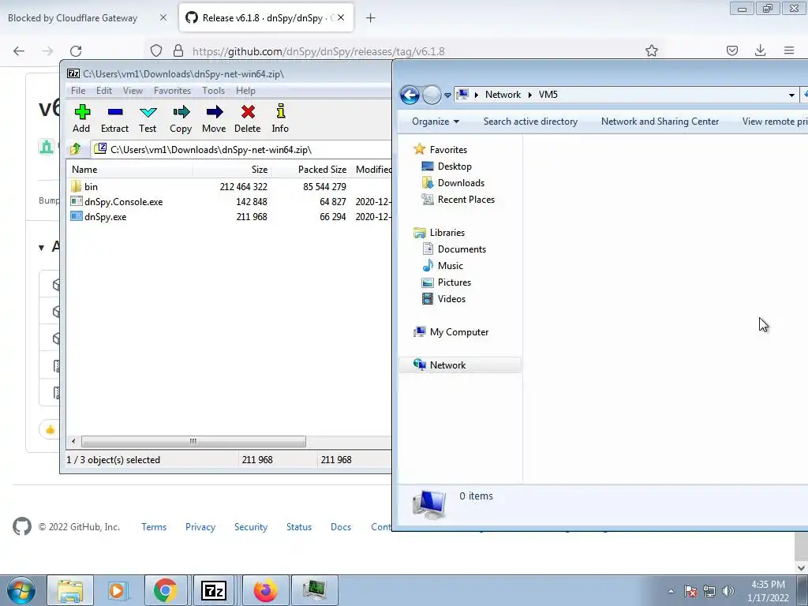Expand the Explorer address bar history dropdown
The width and height of the screenshot is (808, 606).
pos(791,95)
